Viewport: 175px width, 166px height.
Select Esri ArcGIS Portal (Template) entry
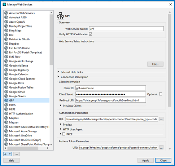pyautogui.click(x=25, y=53)
